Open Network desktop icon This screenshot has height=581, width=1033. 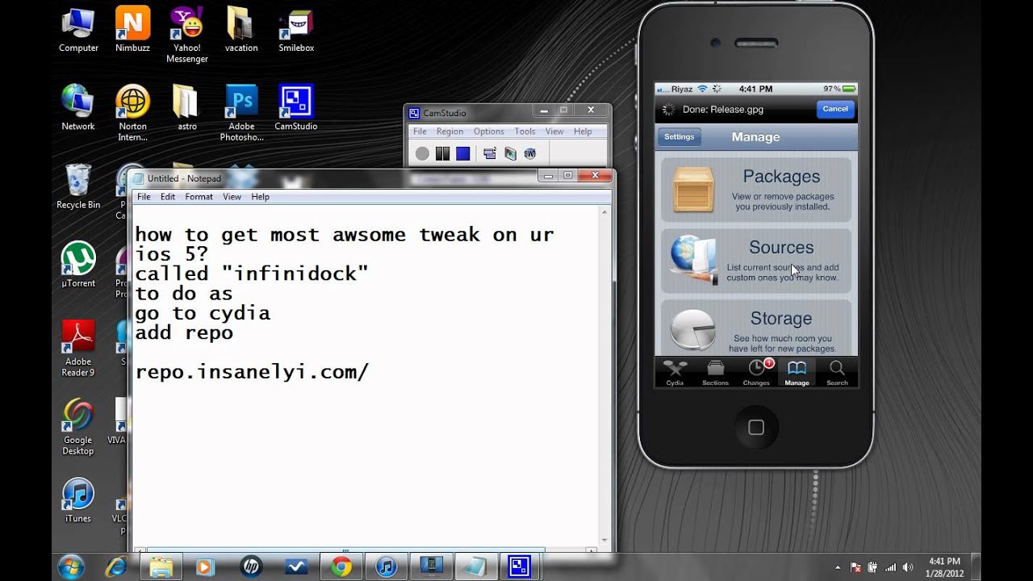[78, 107]
